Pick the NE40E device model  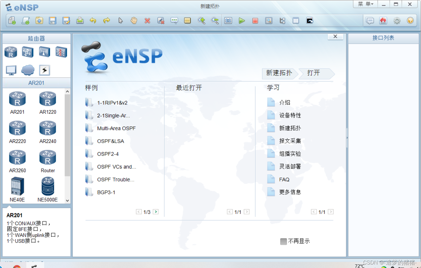pyautogui.click(x=17, y=190)
